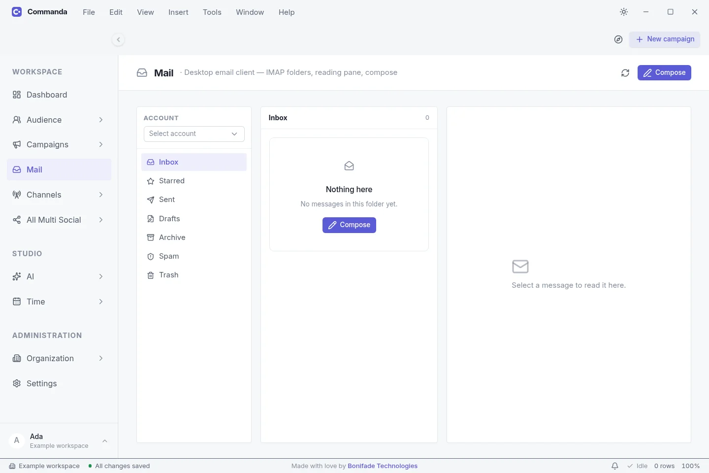View the Trash folder
The width and height of the screenshot is (709, 473).
(x=194, y=275)
